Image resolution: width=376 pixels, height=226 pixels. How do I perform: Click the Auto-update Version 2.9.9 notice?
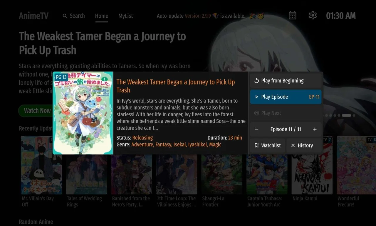click(210, 16)
